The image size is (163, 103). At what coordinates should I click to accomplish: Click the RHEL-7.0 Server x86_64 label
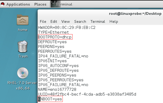click(22, 85)
